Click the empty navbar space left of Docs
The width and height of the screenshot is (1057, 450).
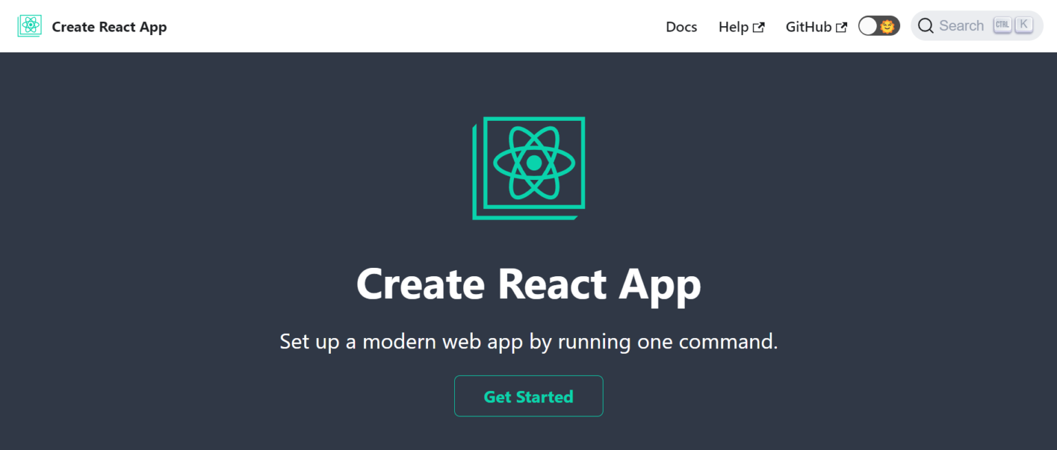[413, 26]
